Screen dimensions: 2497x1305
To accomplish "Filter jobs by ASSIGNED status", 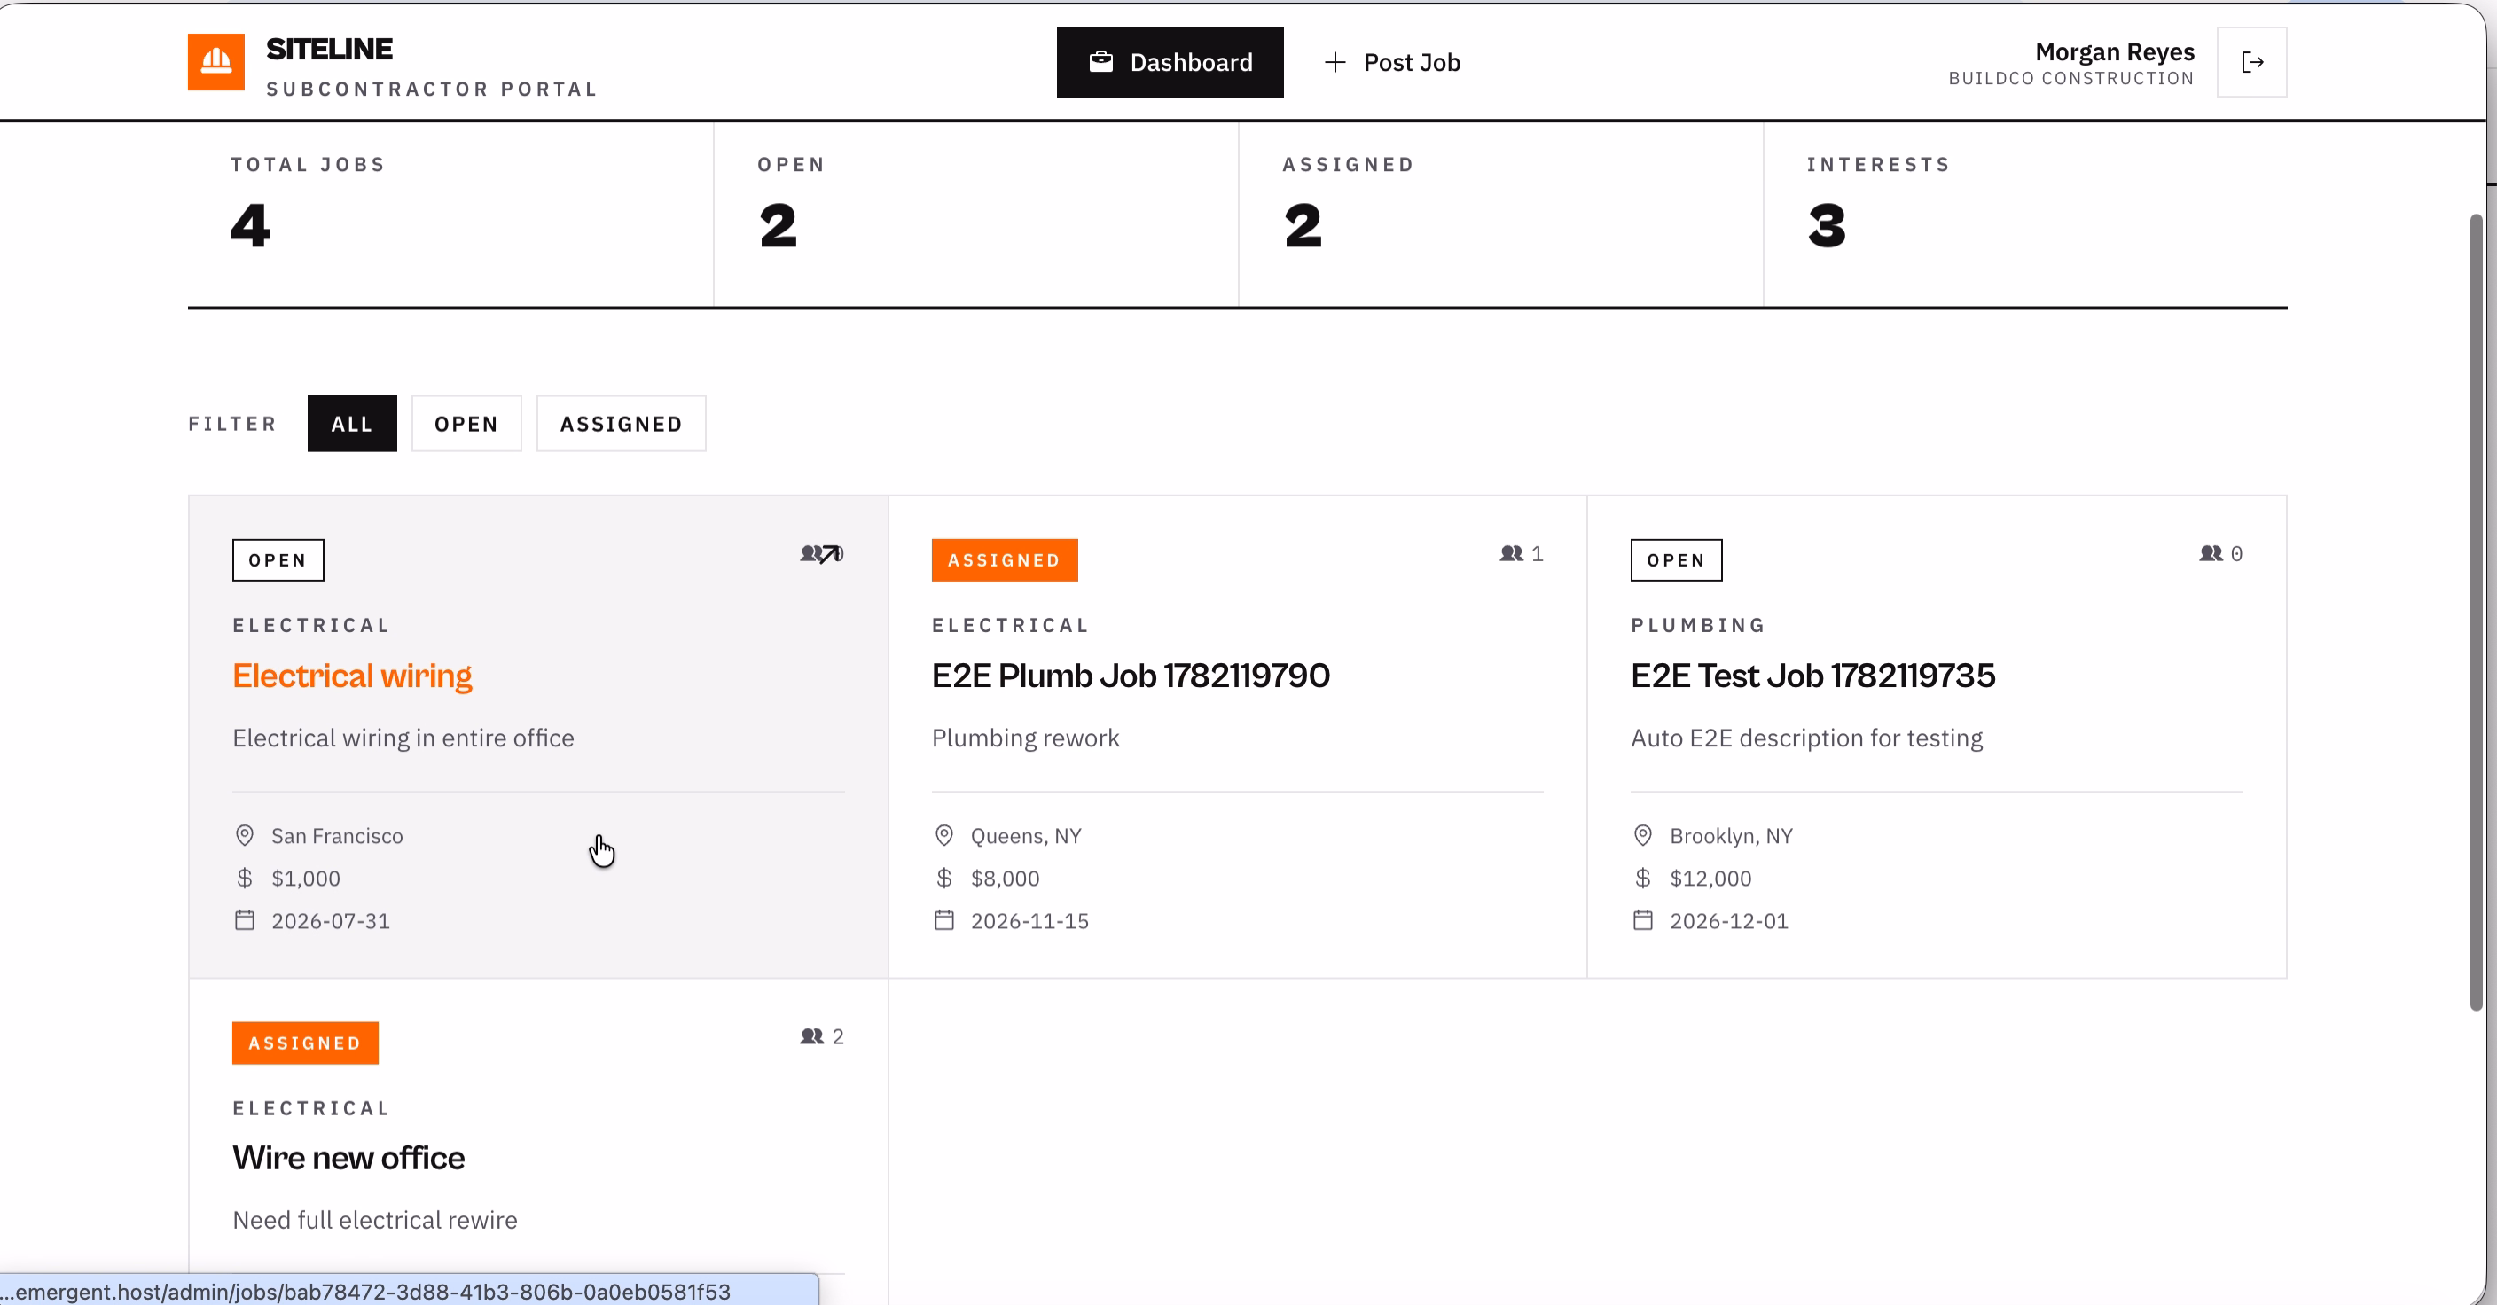I will pos(622,424).
